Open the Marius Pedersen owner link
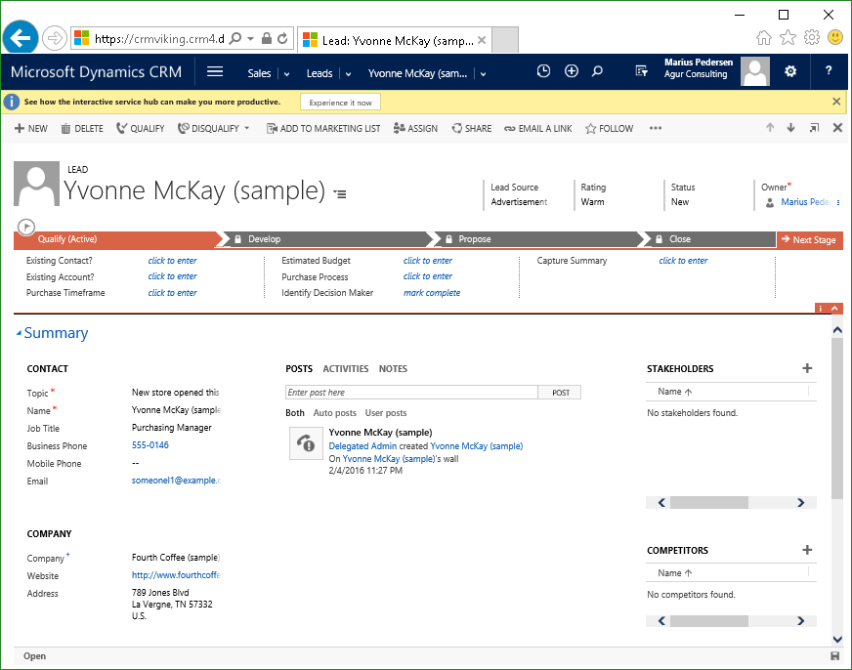Image resolution: width=852 pixels, height=670 pixels. pos(805,202)
